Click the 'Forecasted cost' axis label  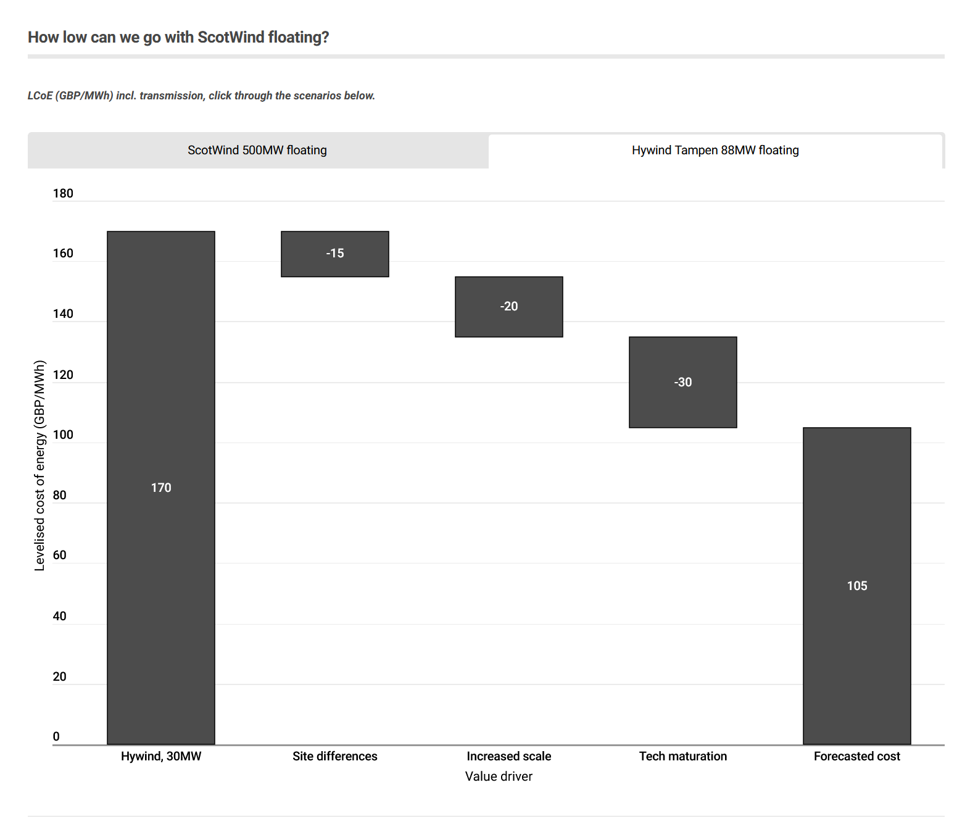857,756
